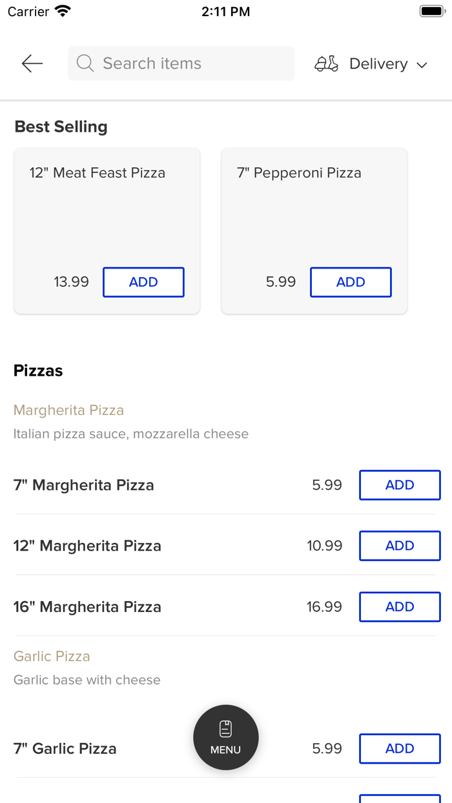Click the Pizzas section title
Viewport: 452px width, 803px height.
click(x=37, y=371)
